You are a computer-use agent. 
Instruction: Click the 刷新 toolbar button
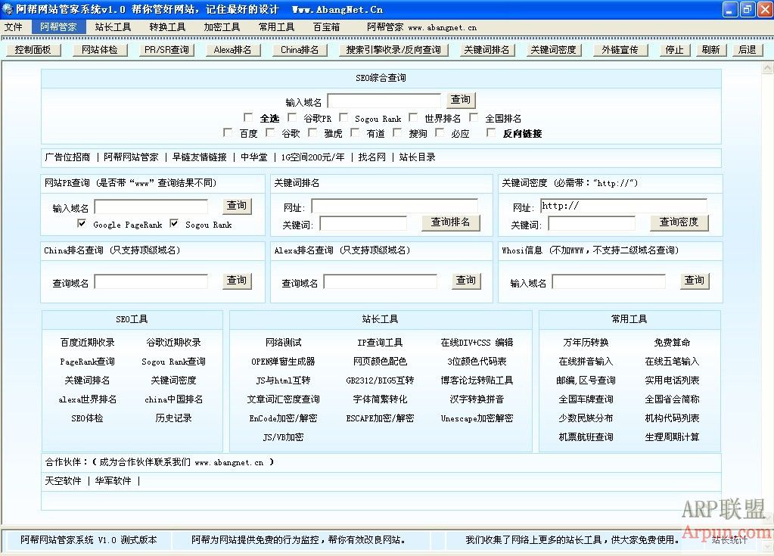click(710, 50)
